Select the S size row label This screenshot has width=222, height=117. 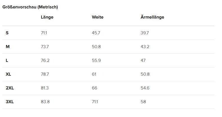click(7, 33)
